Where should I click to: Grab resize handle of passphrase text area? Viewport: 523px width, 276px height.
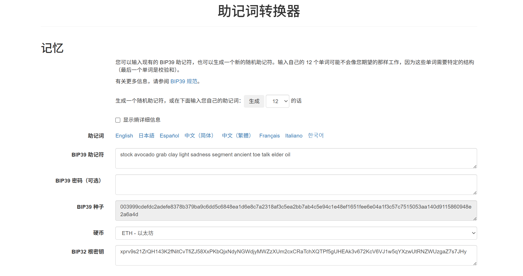[x=475, y=193]
